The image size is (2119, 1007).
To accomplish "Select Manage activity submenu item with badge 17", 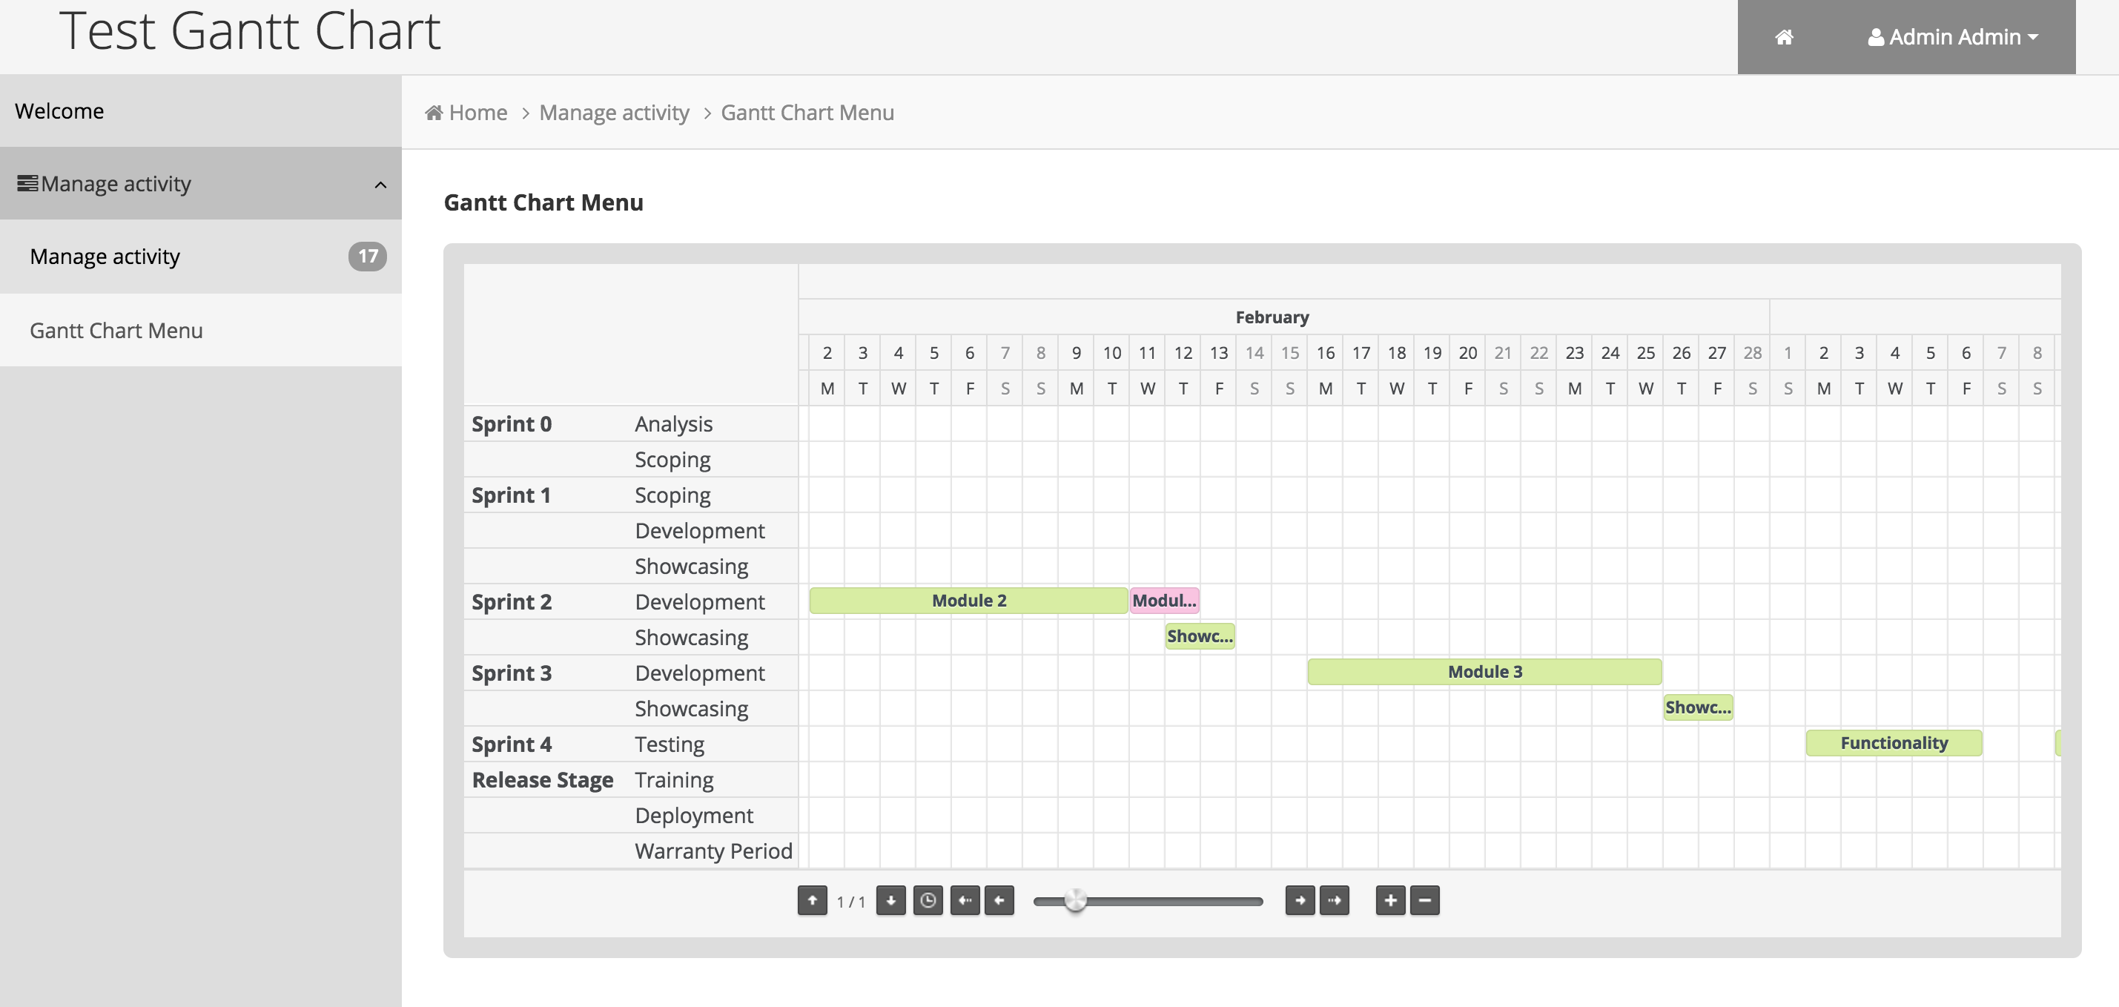I will click(105, 257).
